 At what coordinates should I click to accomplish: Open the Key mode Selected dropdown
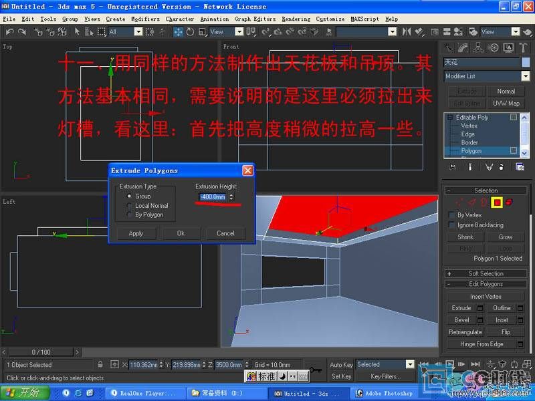pos(410,364)
